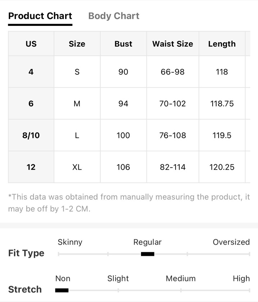The image size is (258, 302).
Task: Switch to the Body Chart tab
Action: (114, 16)
